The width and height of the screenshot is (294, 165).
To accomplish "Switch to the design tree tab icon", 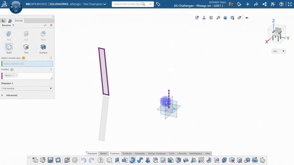I will coord(3,21).
